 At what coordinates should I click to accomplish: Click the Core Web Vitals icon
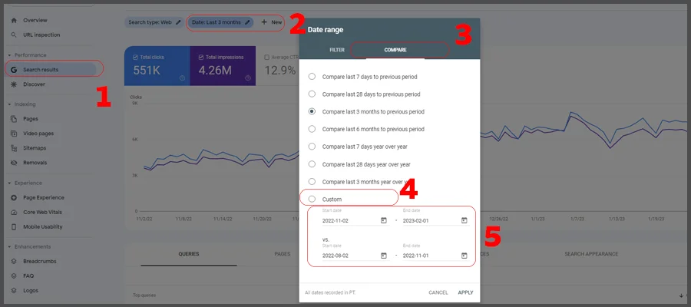coord(14,212)
